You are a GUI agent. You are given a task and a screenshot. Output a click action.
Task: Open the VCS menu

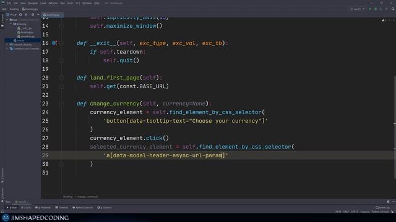click(78, 3)
